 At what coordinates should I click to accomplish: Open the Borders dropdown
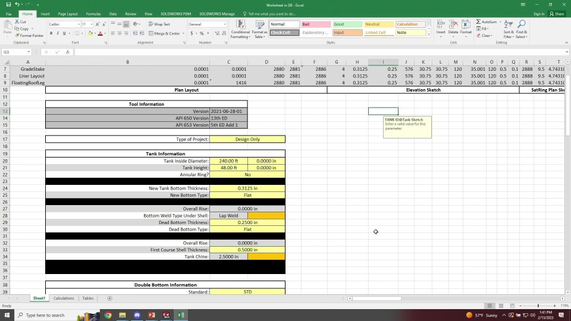click(82, 33)
